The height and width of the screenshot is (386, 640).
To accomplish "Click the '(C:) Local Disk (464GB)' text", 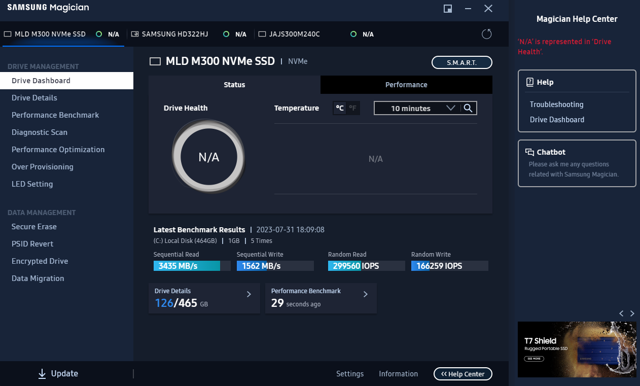I will [185, 241].
